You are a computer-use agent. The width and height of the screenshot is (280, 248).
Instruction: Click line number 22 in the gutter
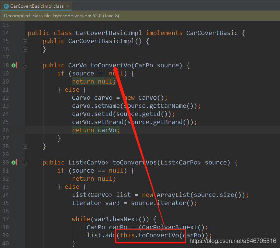pyautogui.click(x=5, y=98)
